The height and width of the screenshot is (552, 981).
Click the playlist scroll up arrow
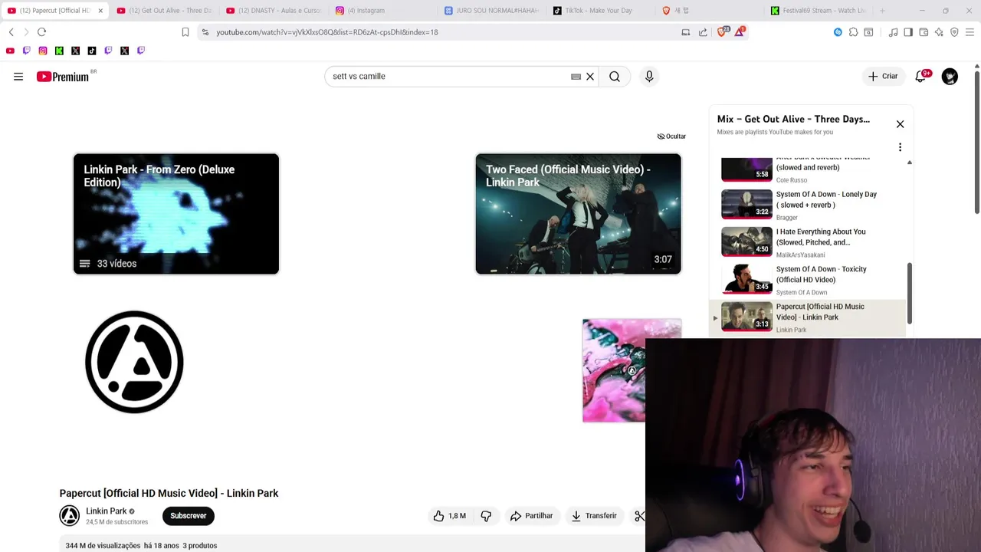pos(910,163)
